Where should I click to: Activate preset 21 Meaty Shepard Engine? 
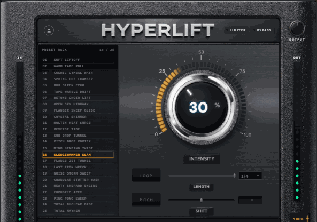pyautogui.click(x=78, y=186)
